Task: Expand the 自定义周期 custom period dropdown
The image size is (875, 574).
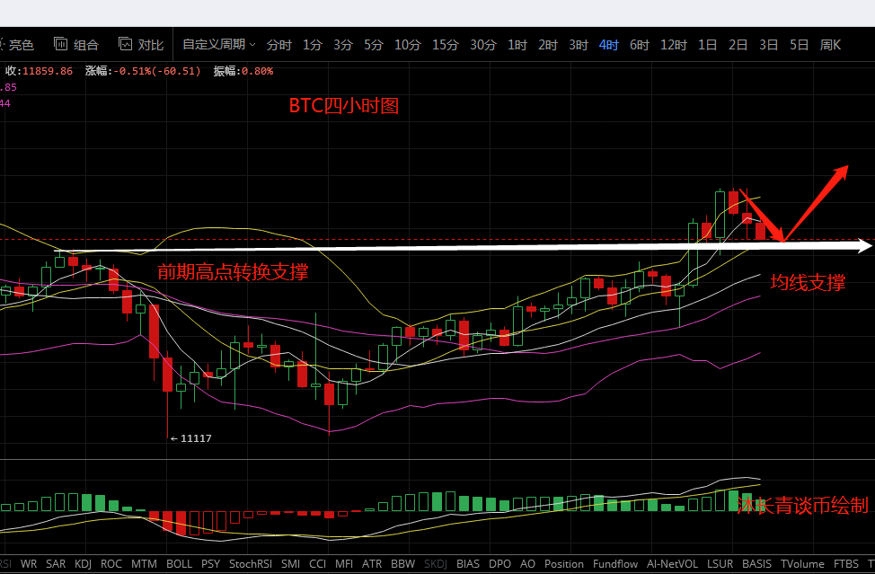Action: point(219,45)
